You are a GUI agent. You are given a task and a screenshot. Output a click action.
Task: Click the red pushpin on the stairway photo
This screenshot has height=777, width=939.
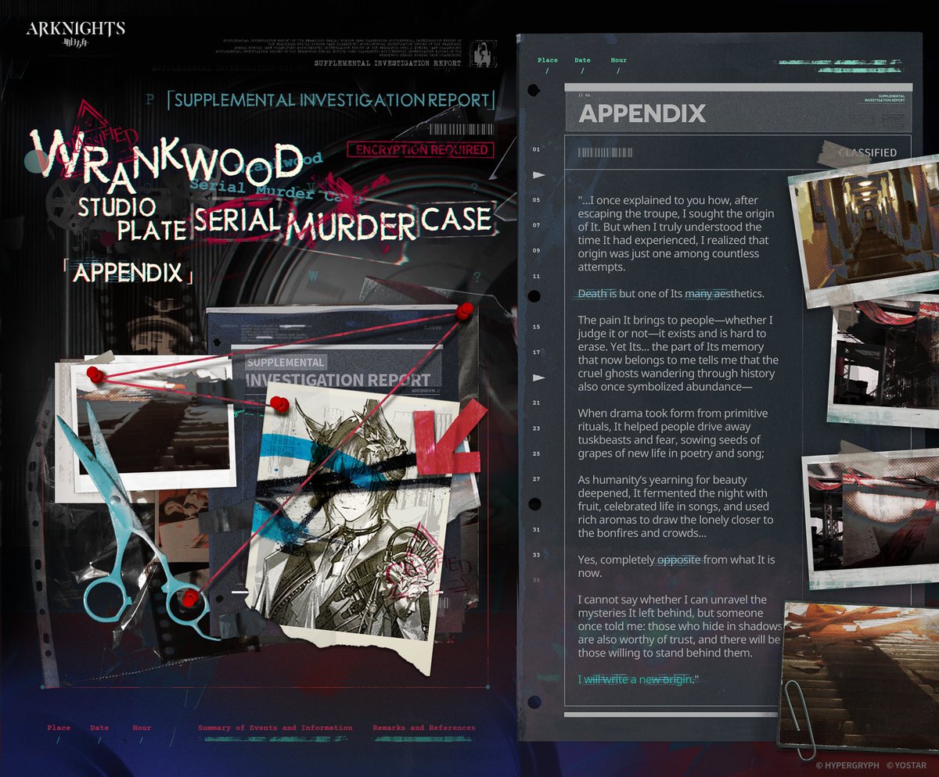tap(96, 374)
